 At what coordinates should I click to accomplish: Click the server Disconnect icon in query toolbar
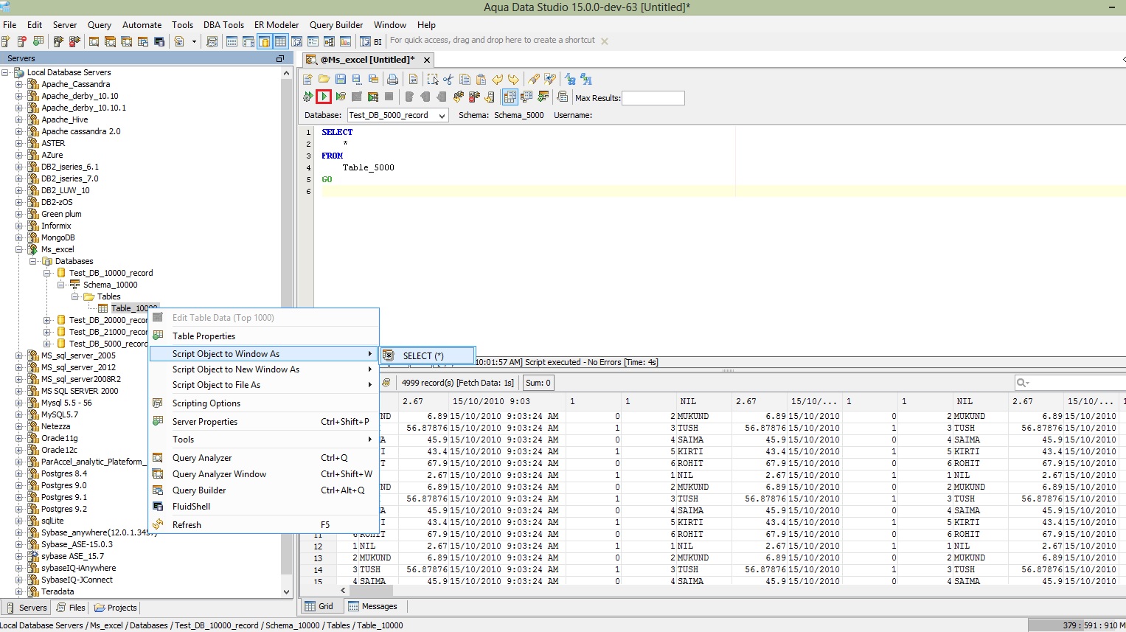[474, 97]
